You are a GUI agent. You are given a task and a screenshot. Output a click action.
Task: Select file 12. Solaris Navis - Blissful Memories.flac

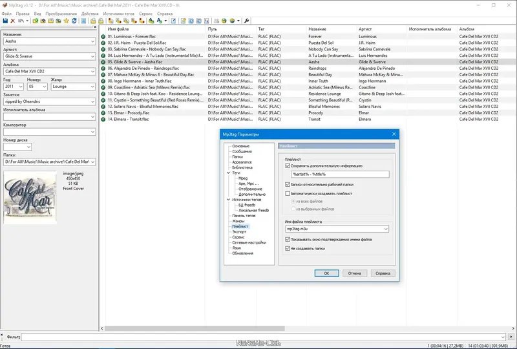(143, 107)
